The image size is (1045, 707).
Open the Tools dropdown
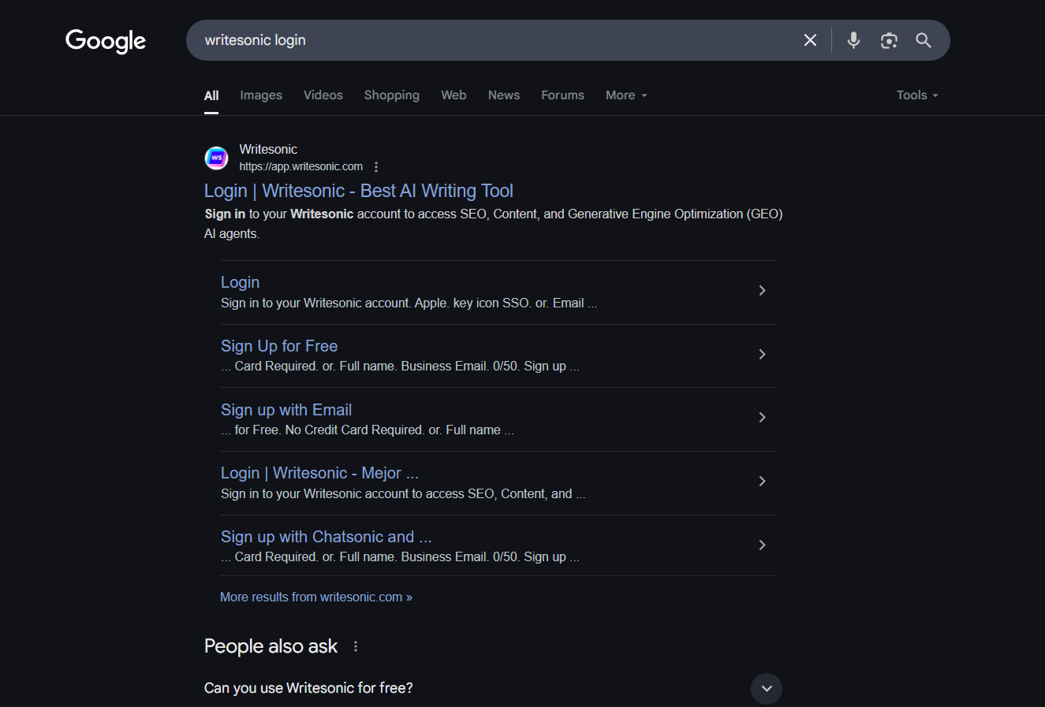[x=917, y=95]
